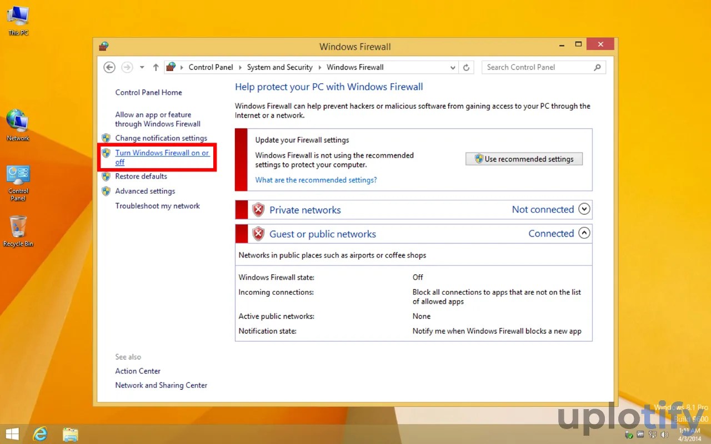The image size is (711, 444).
Task: Open Change notification settings
Action: pos(161,138)
